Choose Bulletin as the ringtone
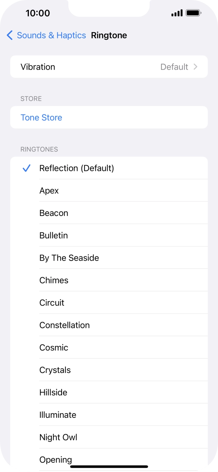Screen dimensions: 218x472 pos(54,235)
